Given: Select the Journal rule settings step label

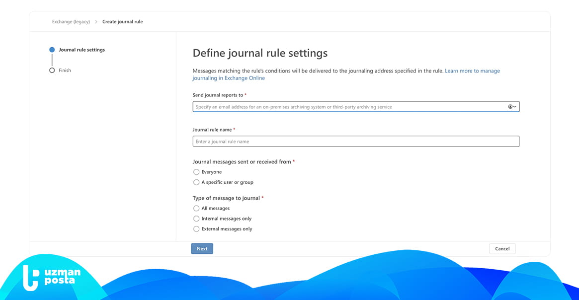Looking at the screenshot, I should (x=82, y=50).
